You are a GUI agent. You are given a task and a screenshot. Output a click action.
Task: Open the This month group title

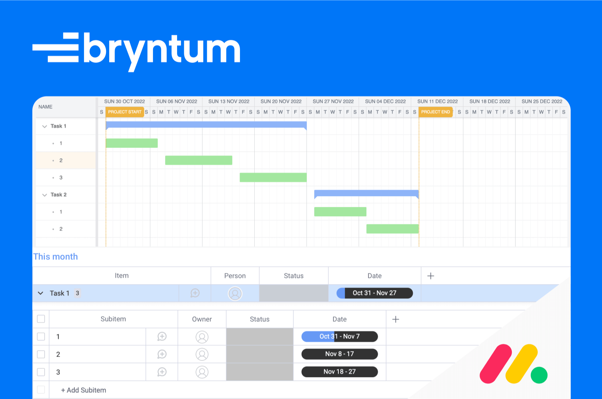click(x=56, y=256)
